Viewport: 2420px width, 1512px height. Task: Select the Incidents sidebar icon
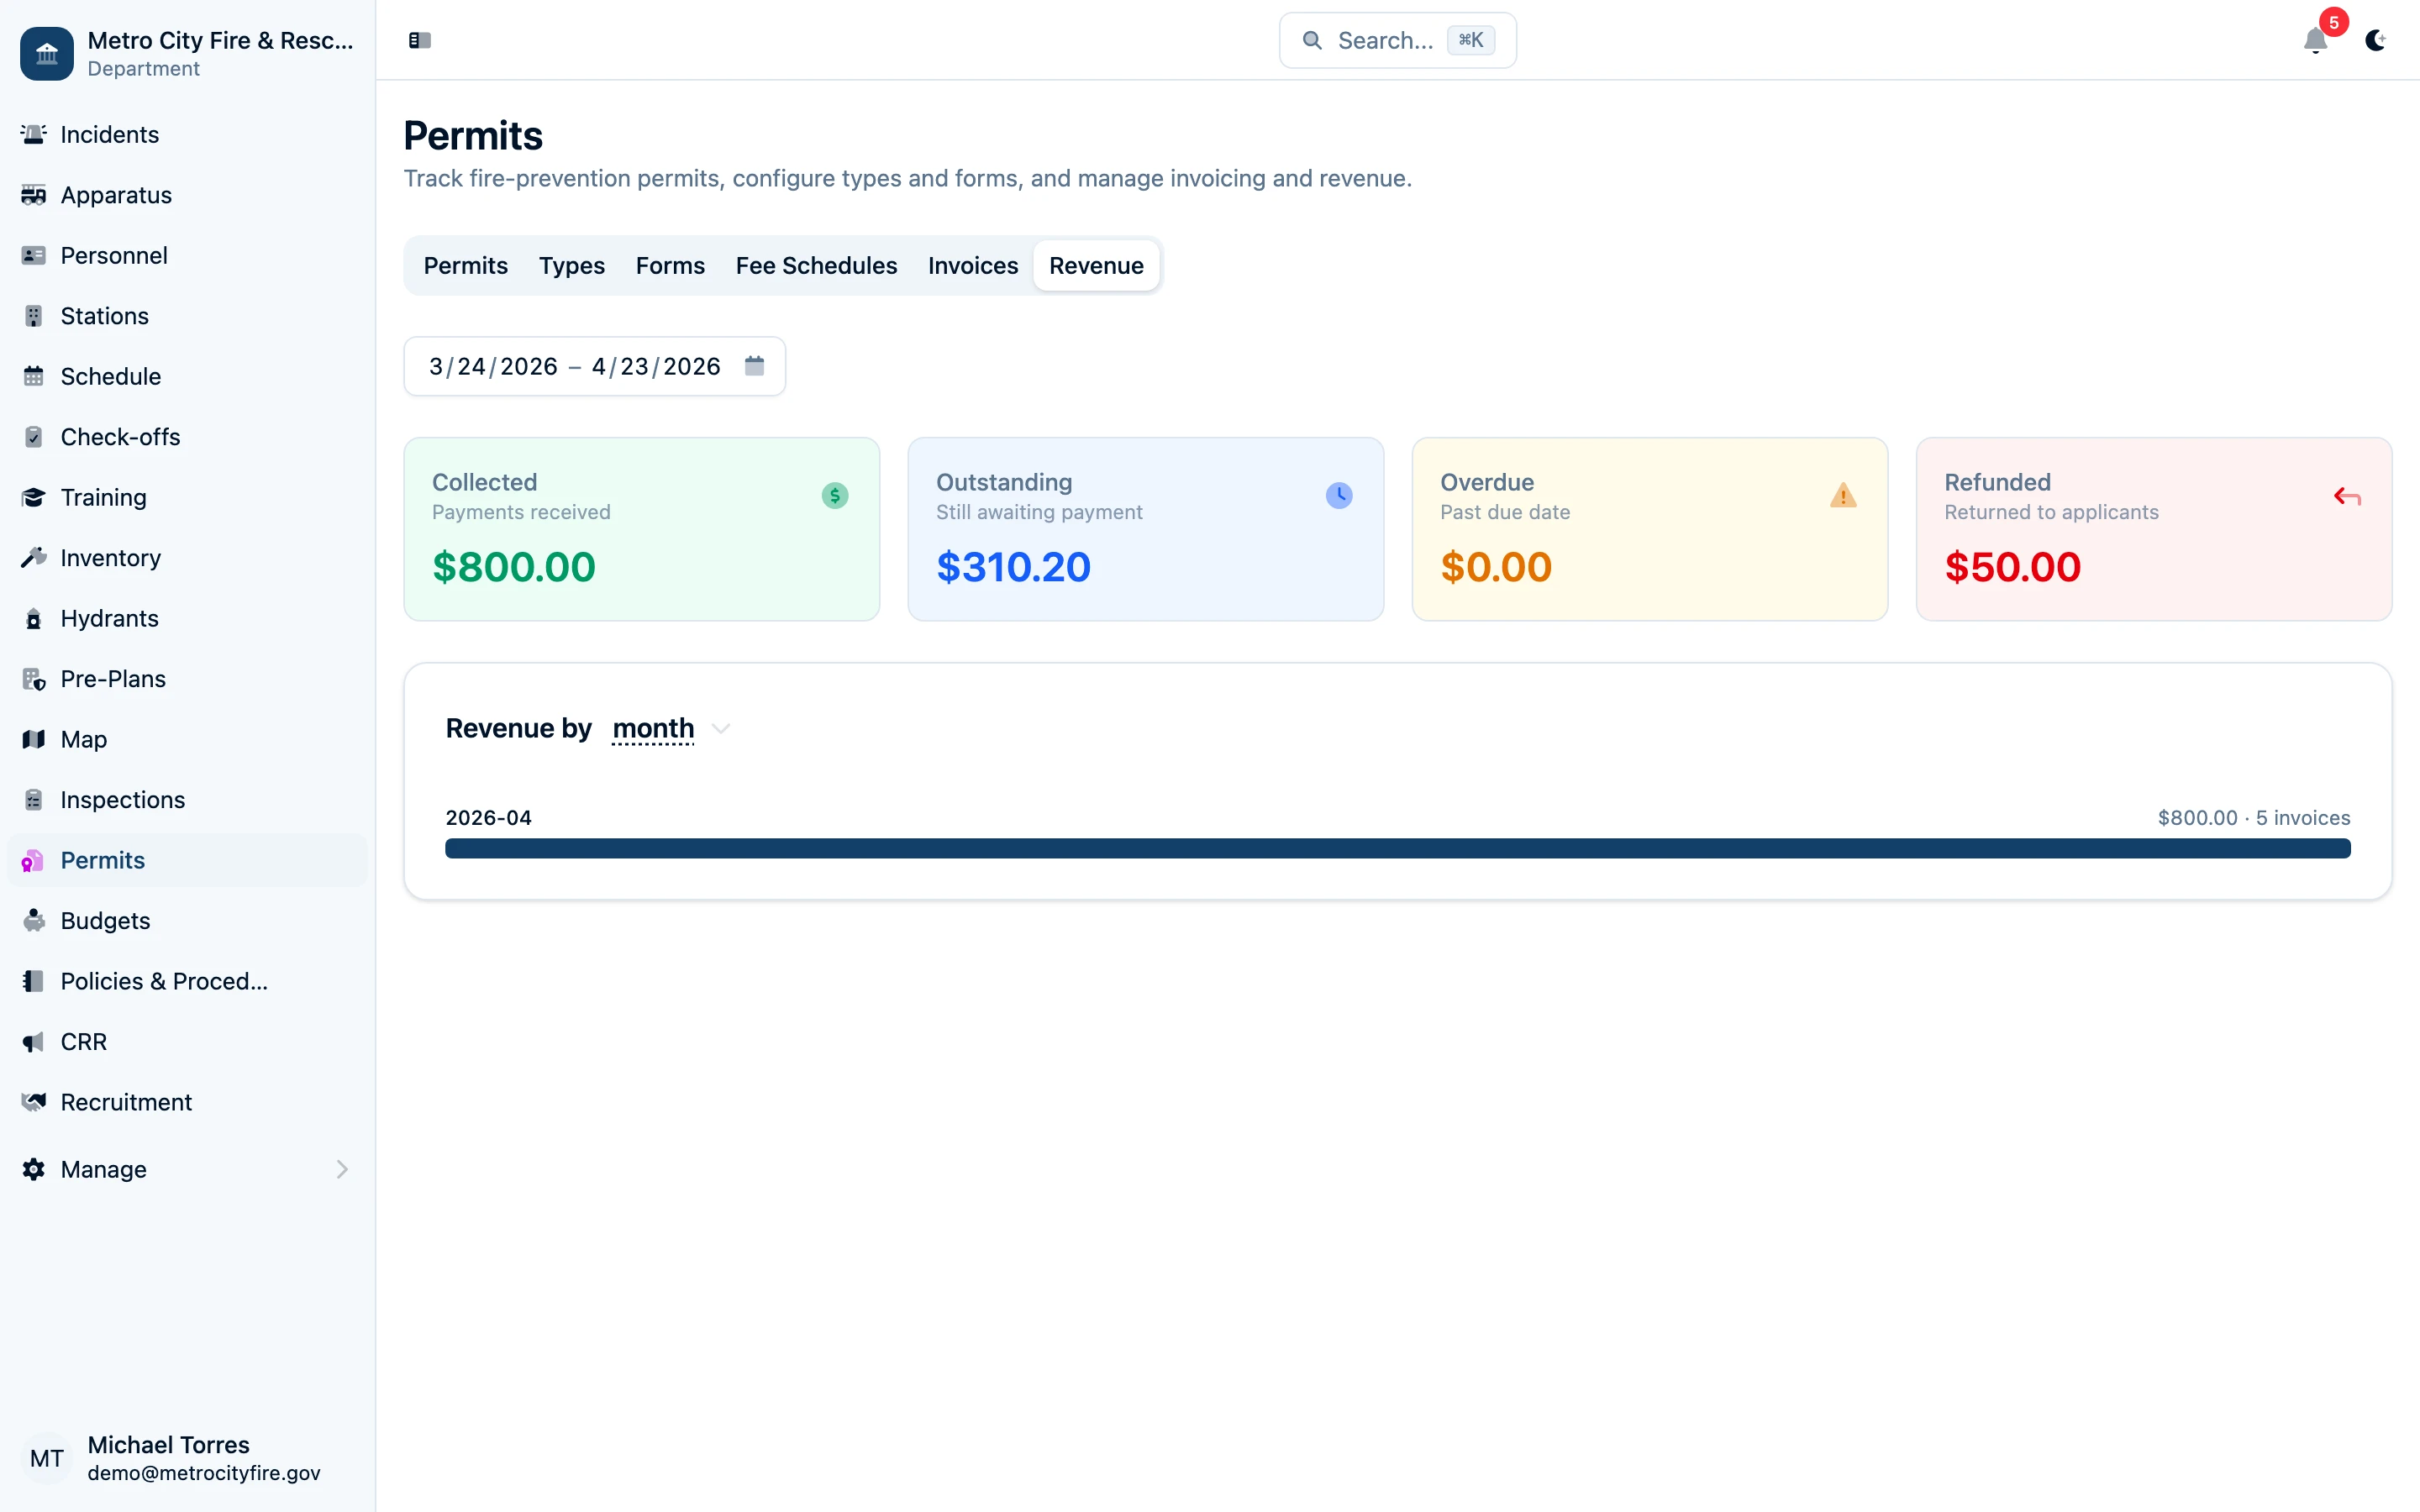33,134
